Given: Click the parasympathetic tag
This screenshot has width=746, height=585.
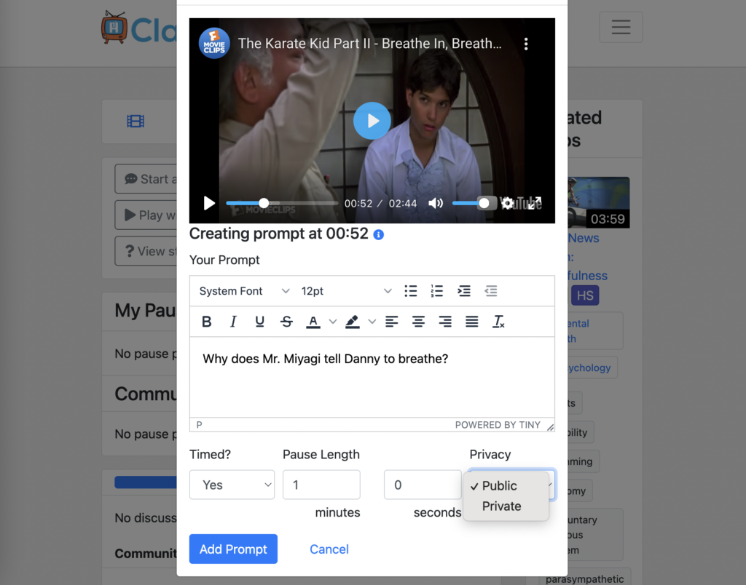Looking at the screenshot, I should (585, 579).
